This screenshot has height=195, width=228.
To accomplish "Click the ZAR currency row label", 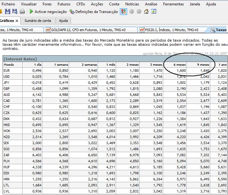I will coord(6,155).
